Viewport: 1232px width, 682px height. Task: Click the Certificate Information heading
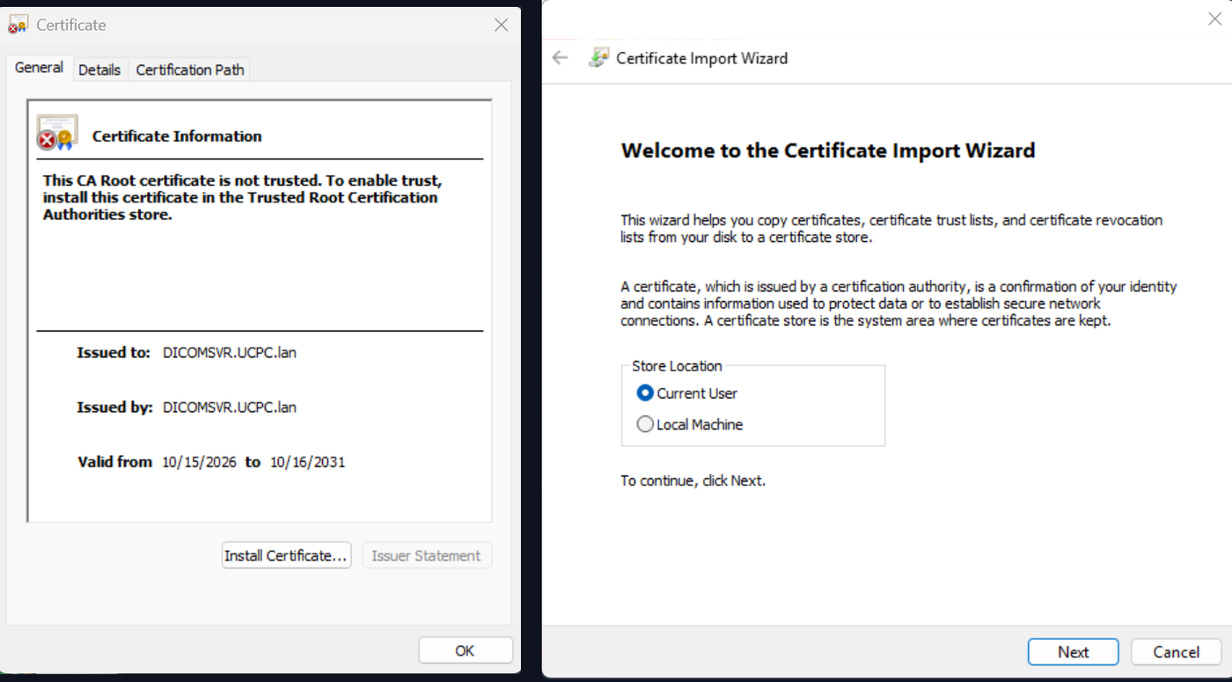pyautogui.click(x=177, y=136)
